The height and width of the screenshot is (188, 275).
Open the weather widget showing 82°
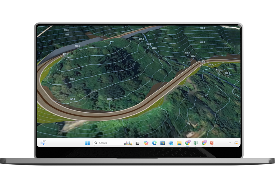43,143
